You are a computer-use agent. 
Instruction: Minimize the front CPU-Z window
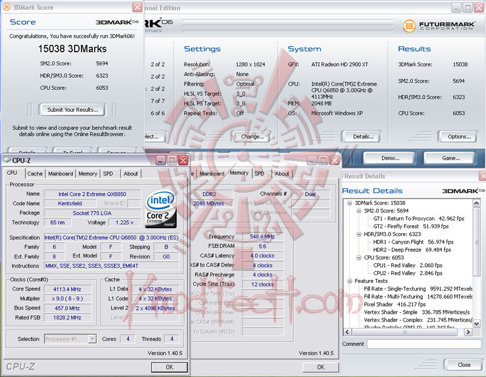click(160, 160)
